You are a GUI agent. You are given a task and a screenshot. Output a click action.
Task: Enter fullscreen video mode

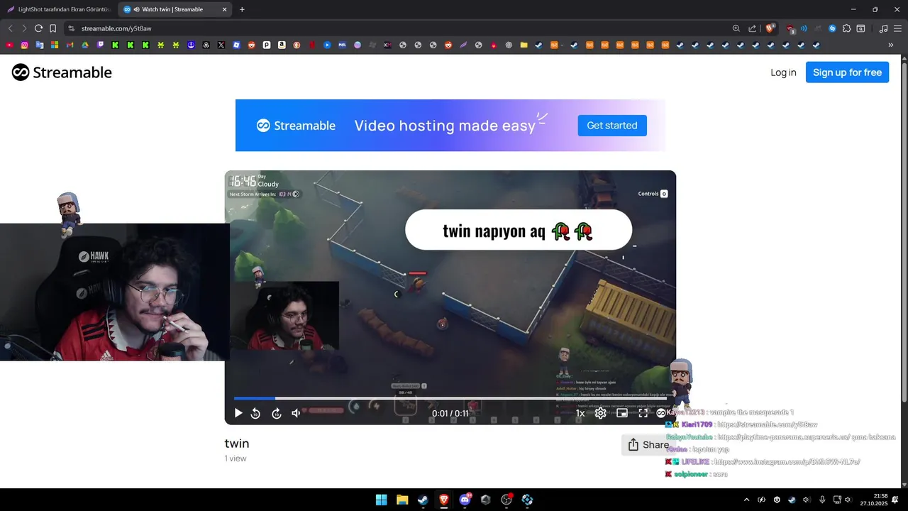643,413
